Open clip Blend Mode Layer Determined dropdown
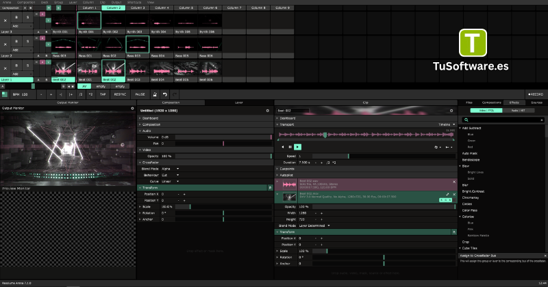 (x=314, y=225)
